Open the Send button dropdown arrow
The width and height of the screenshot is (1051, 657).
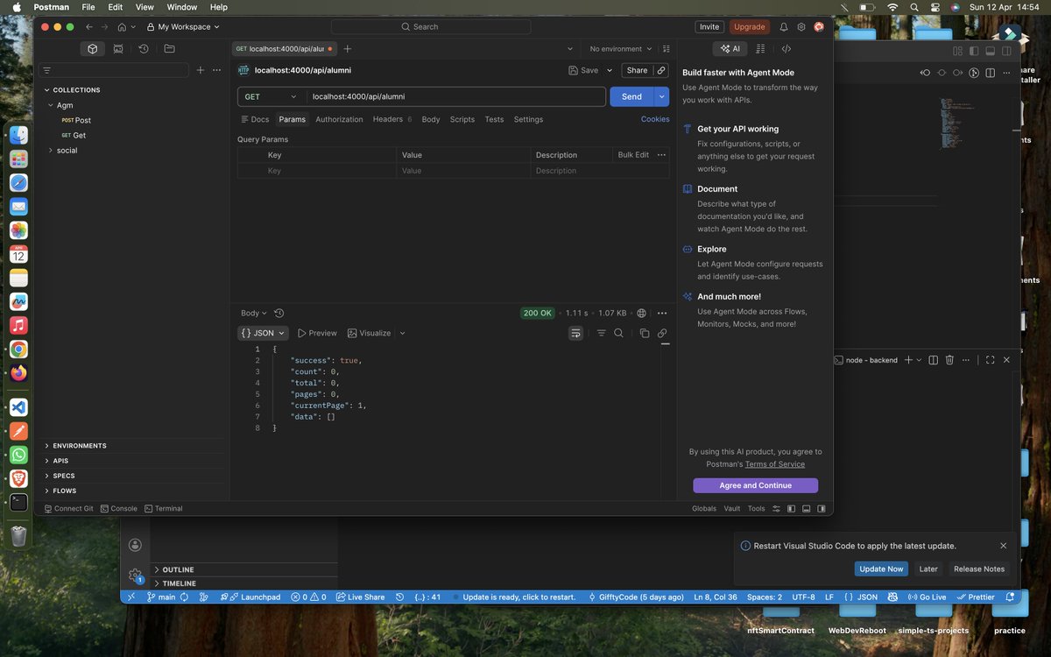coord(662,96)
